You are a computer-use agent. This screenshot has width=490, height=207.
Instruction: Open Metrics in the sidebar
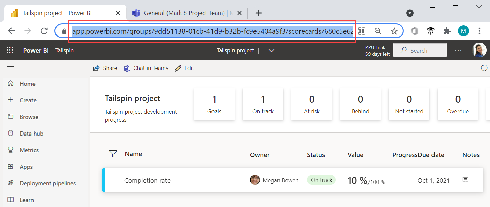pos(29,150)
